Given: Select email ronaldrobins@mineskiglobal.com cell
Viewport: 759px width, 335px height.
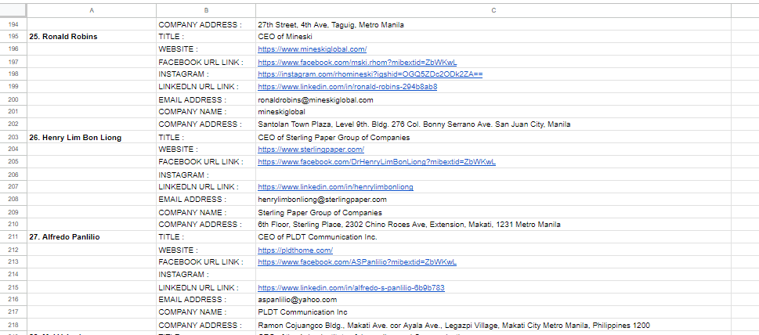Looking at the screenshot, I should [x=493, y=99].
